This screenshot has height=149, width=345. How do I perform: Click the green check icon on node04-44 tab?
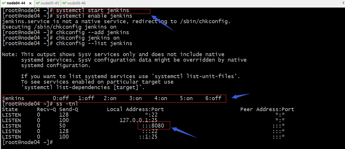coord(4,3)
